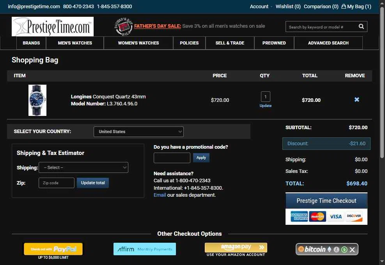Proceed with Prestige Time Checkout
This screenshot has height=265, width=385.
326,201
